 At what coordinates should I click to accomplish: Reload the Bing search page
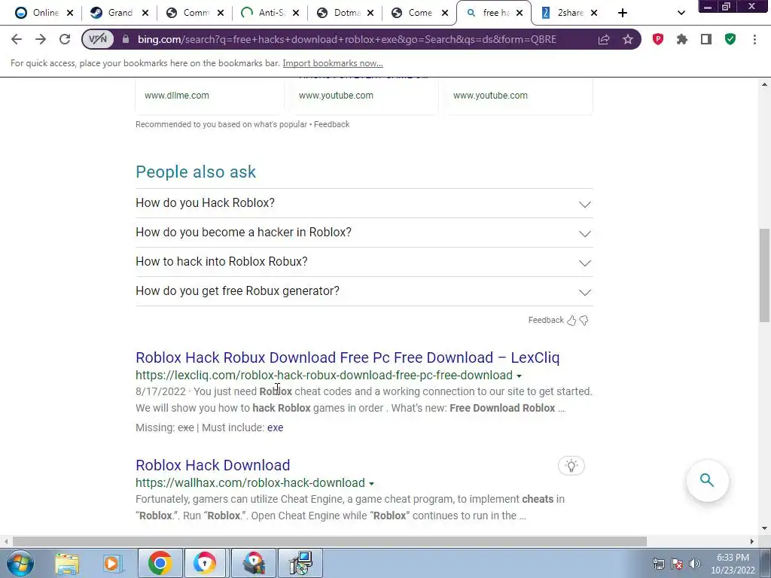[65, 39]
